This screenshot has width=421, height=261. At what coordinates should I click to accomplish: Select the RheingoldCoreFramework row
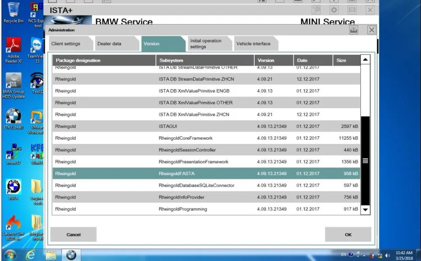(x=206, y=138)
